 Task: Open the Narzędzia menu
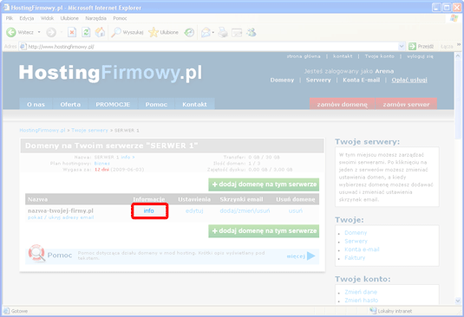point(96,18)
